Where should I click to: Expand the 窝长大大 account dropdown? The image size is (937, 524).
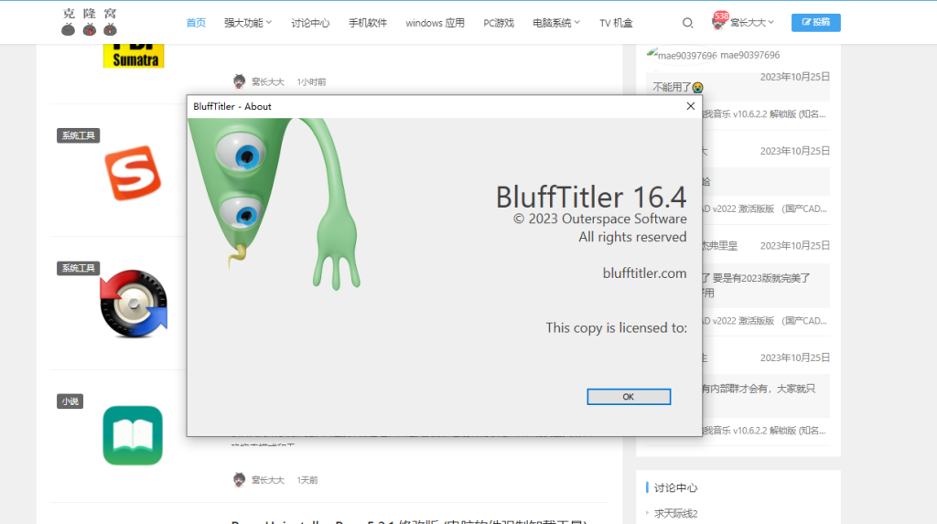click(752, 23)
